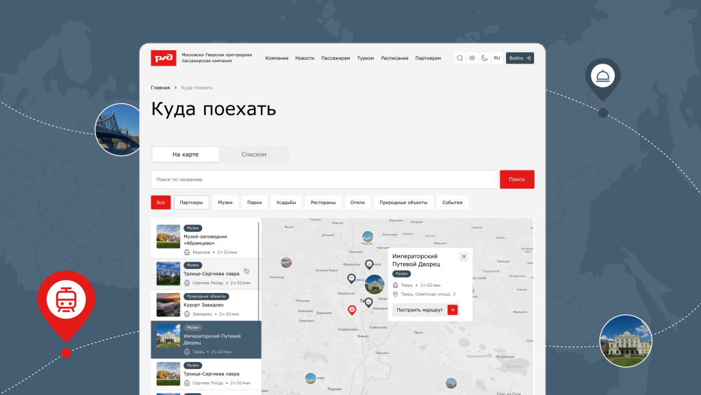The width and height of the screenshot is (701, 395).
Task: Open the search magnifier icon in header
Action: (459, 58)
